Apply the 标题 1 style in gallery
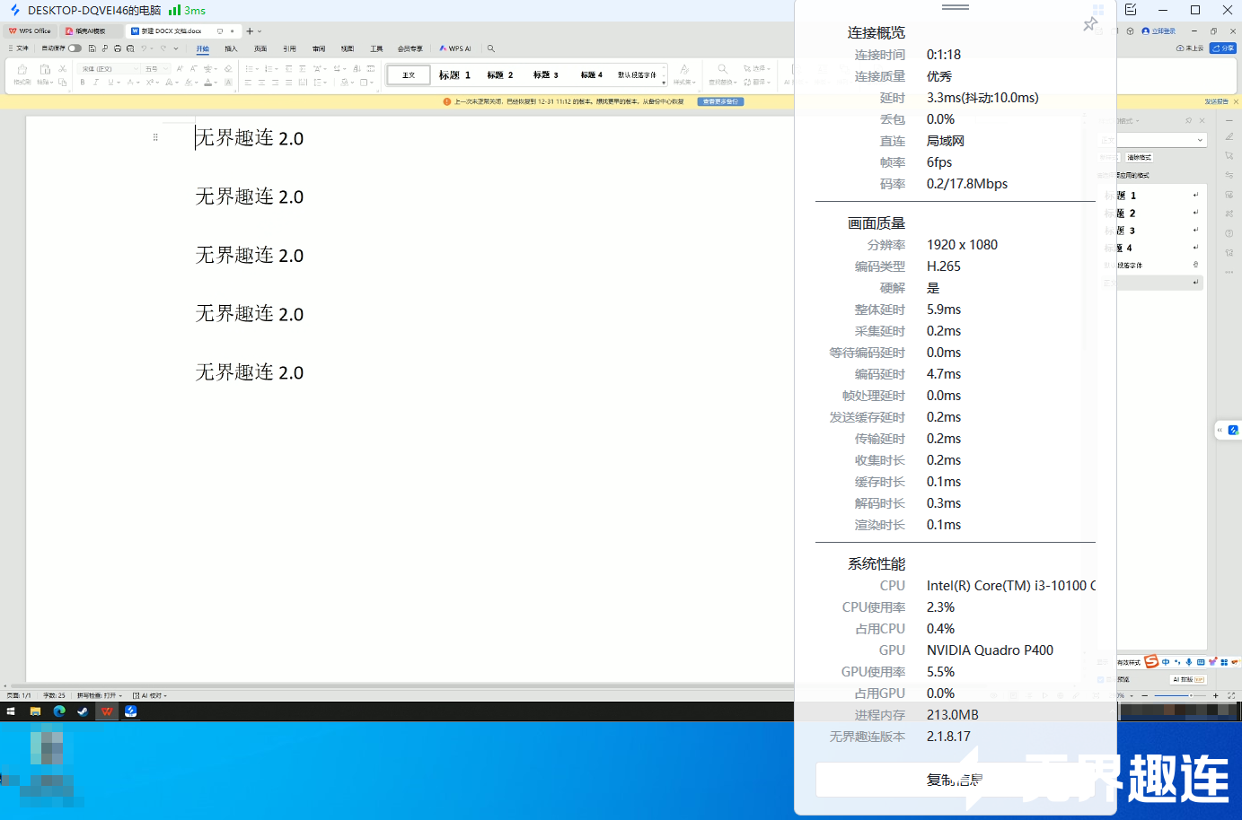The width and height of the screenshot is (1242, 820). click(x=454, y=75)
